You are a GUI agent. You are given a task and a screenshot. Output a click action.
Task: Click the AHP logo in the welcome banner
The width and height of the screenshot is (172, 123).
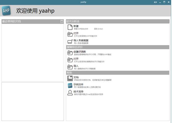click(6, 11)
